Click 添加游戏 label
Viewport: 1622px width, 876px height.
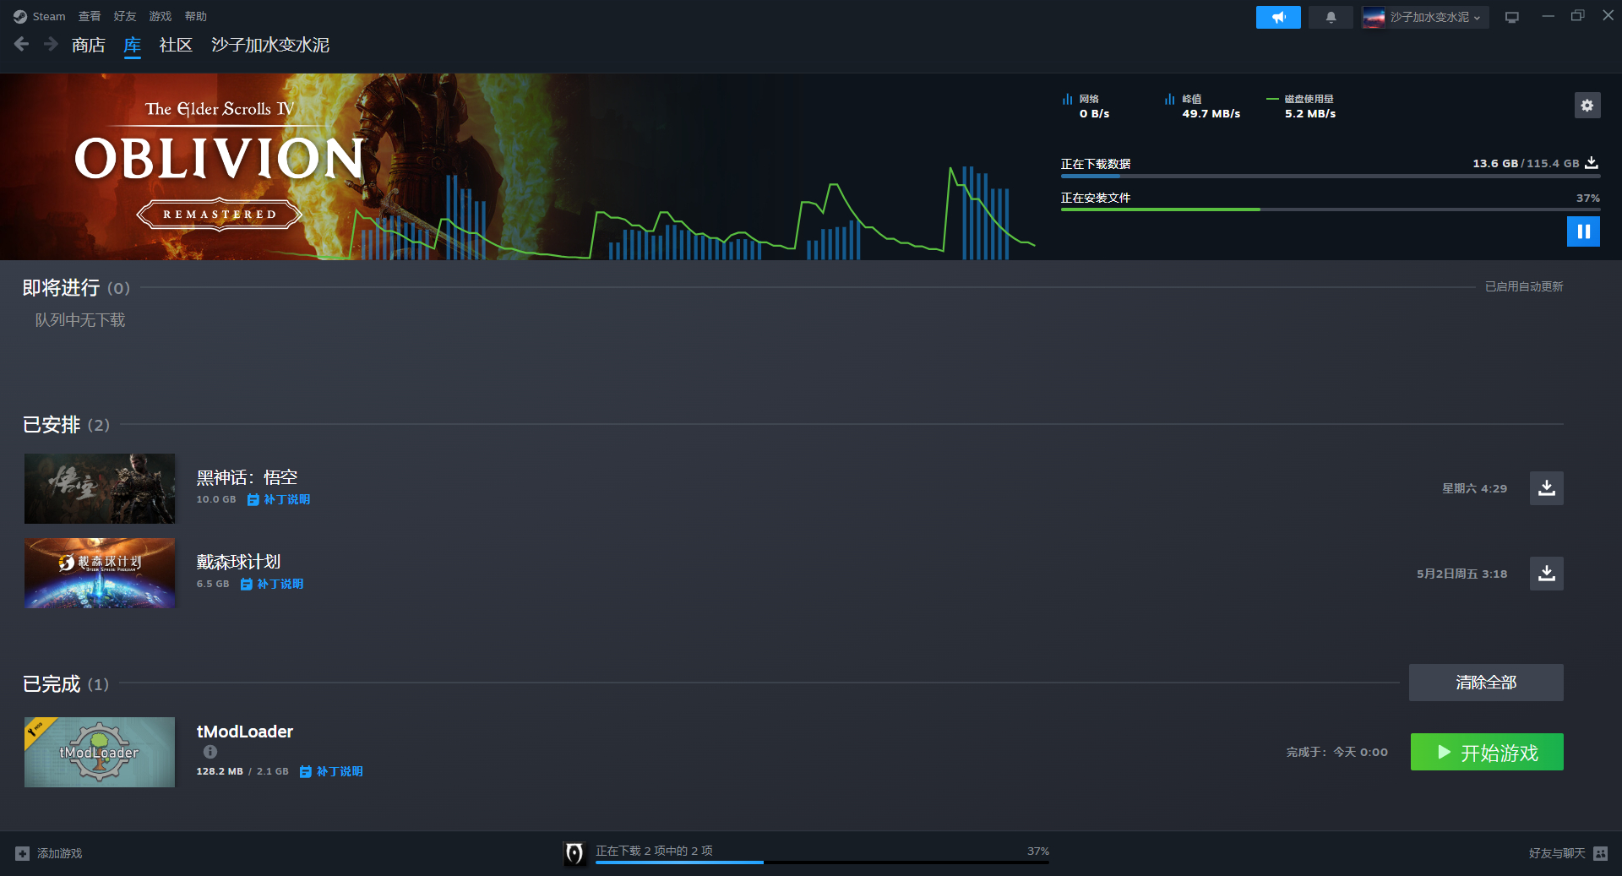[x=60, y=854]
